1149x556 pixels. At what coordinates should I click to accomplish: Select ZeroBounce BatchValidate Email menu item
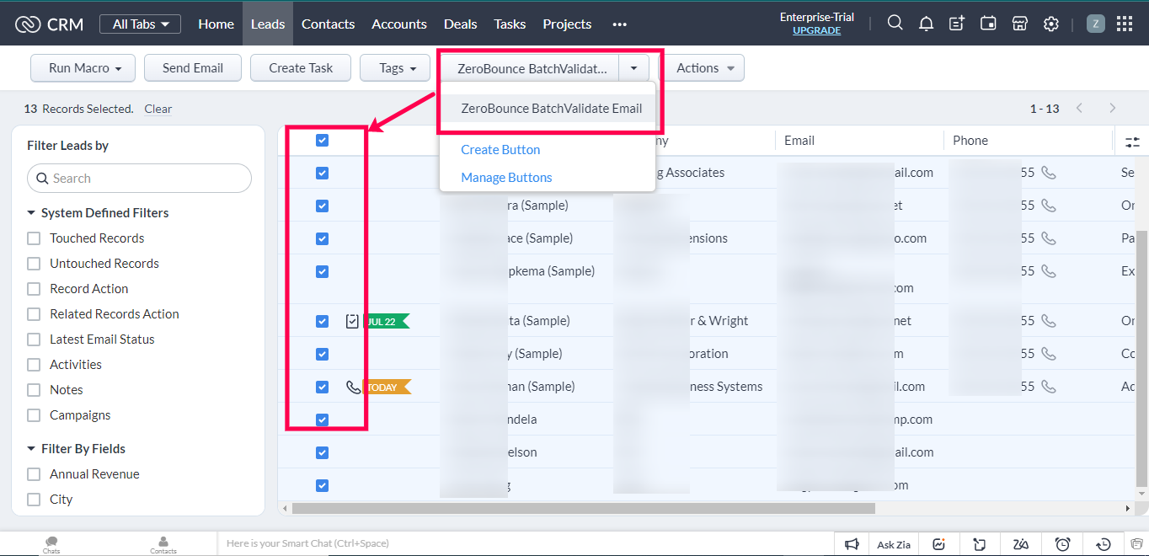(548, 108)
